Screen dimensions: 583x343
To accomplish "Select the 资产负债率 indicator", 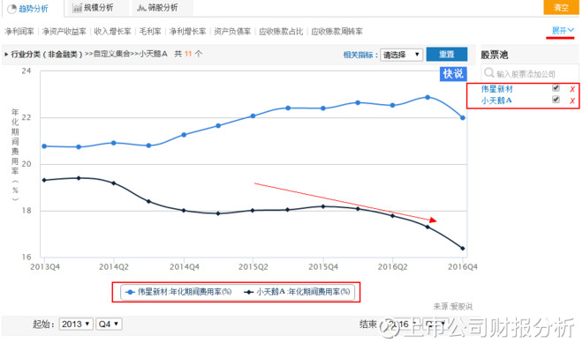I will coord(232,32).
